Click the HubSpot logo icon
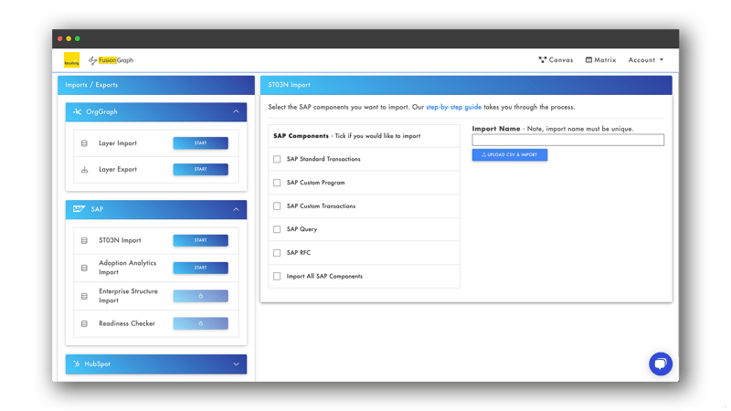 [77, 364]
